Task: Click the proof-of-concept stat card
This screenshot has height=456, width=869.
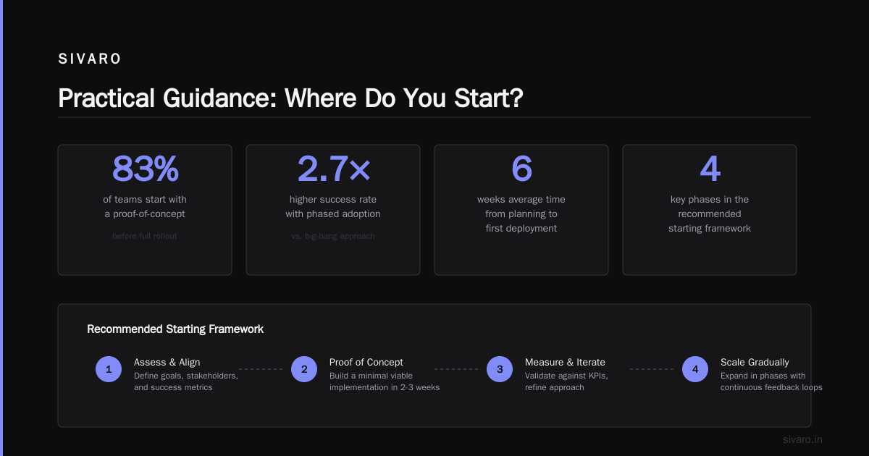Action: [x=145, y=210]
